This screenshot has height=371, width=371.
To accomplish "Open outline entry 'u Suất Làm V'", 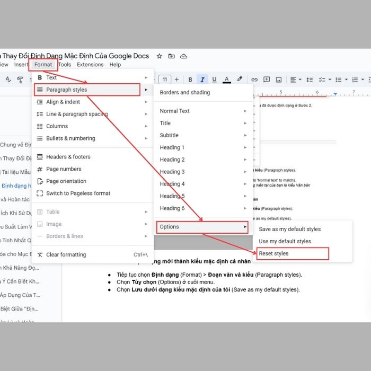I will (x=15, y=227).
